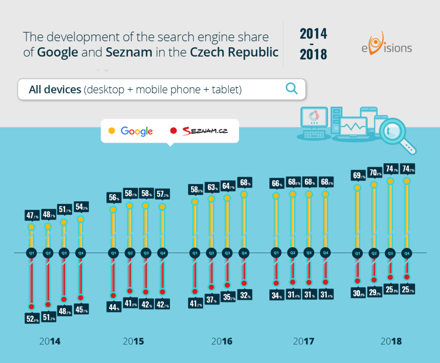Viewport: 440px width, 363px height.
Task: Click Google's 56% label for Q1 2015
Action: (114, 197)
